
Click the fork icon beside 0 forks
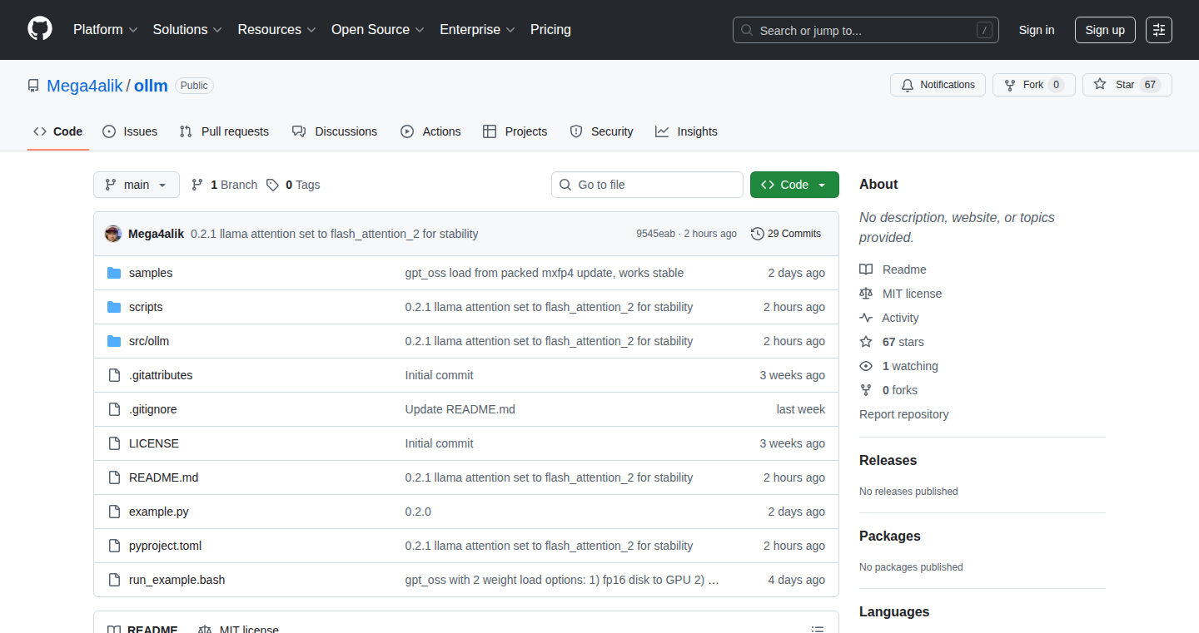[x=866, y=390]
